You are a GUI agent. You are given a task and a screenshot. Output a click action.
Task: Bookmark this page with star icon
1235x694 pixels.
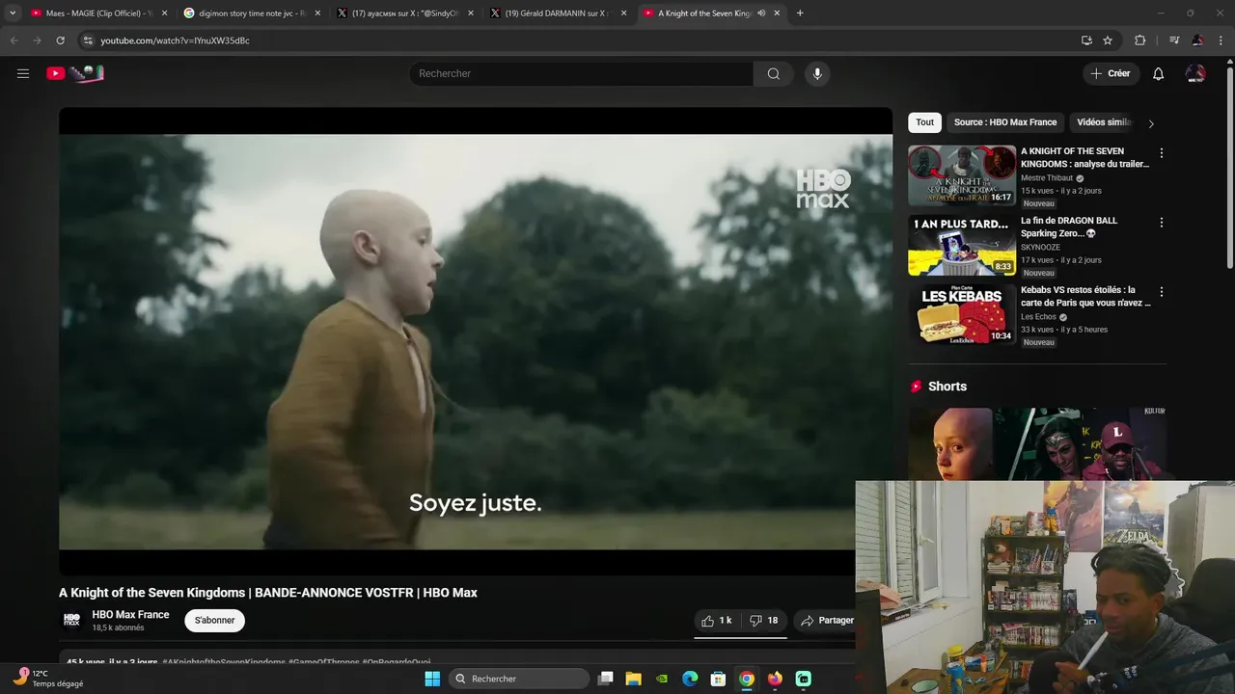tap(1108, 40)
